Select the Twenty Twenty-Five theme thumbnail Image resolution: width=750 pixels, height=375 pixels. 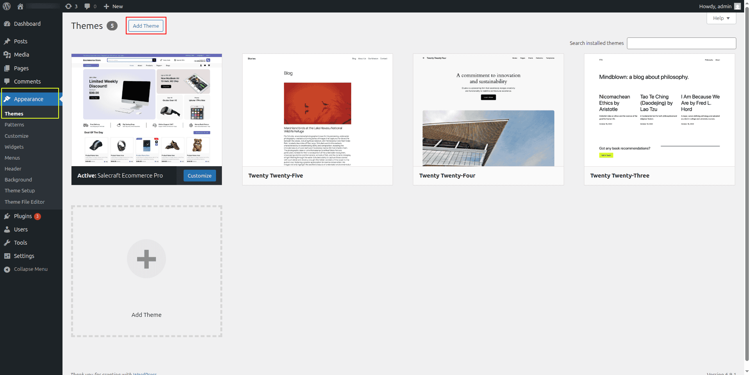tap(317, 110)
